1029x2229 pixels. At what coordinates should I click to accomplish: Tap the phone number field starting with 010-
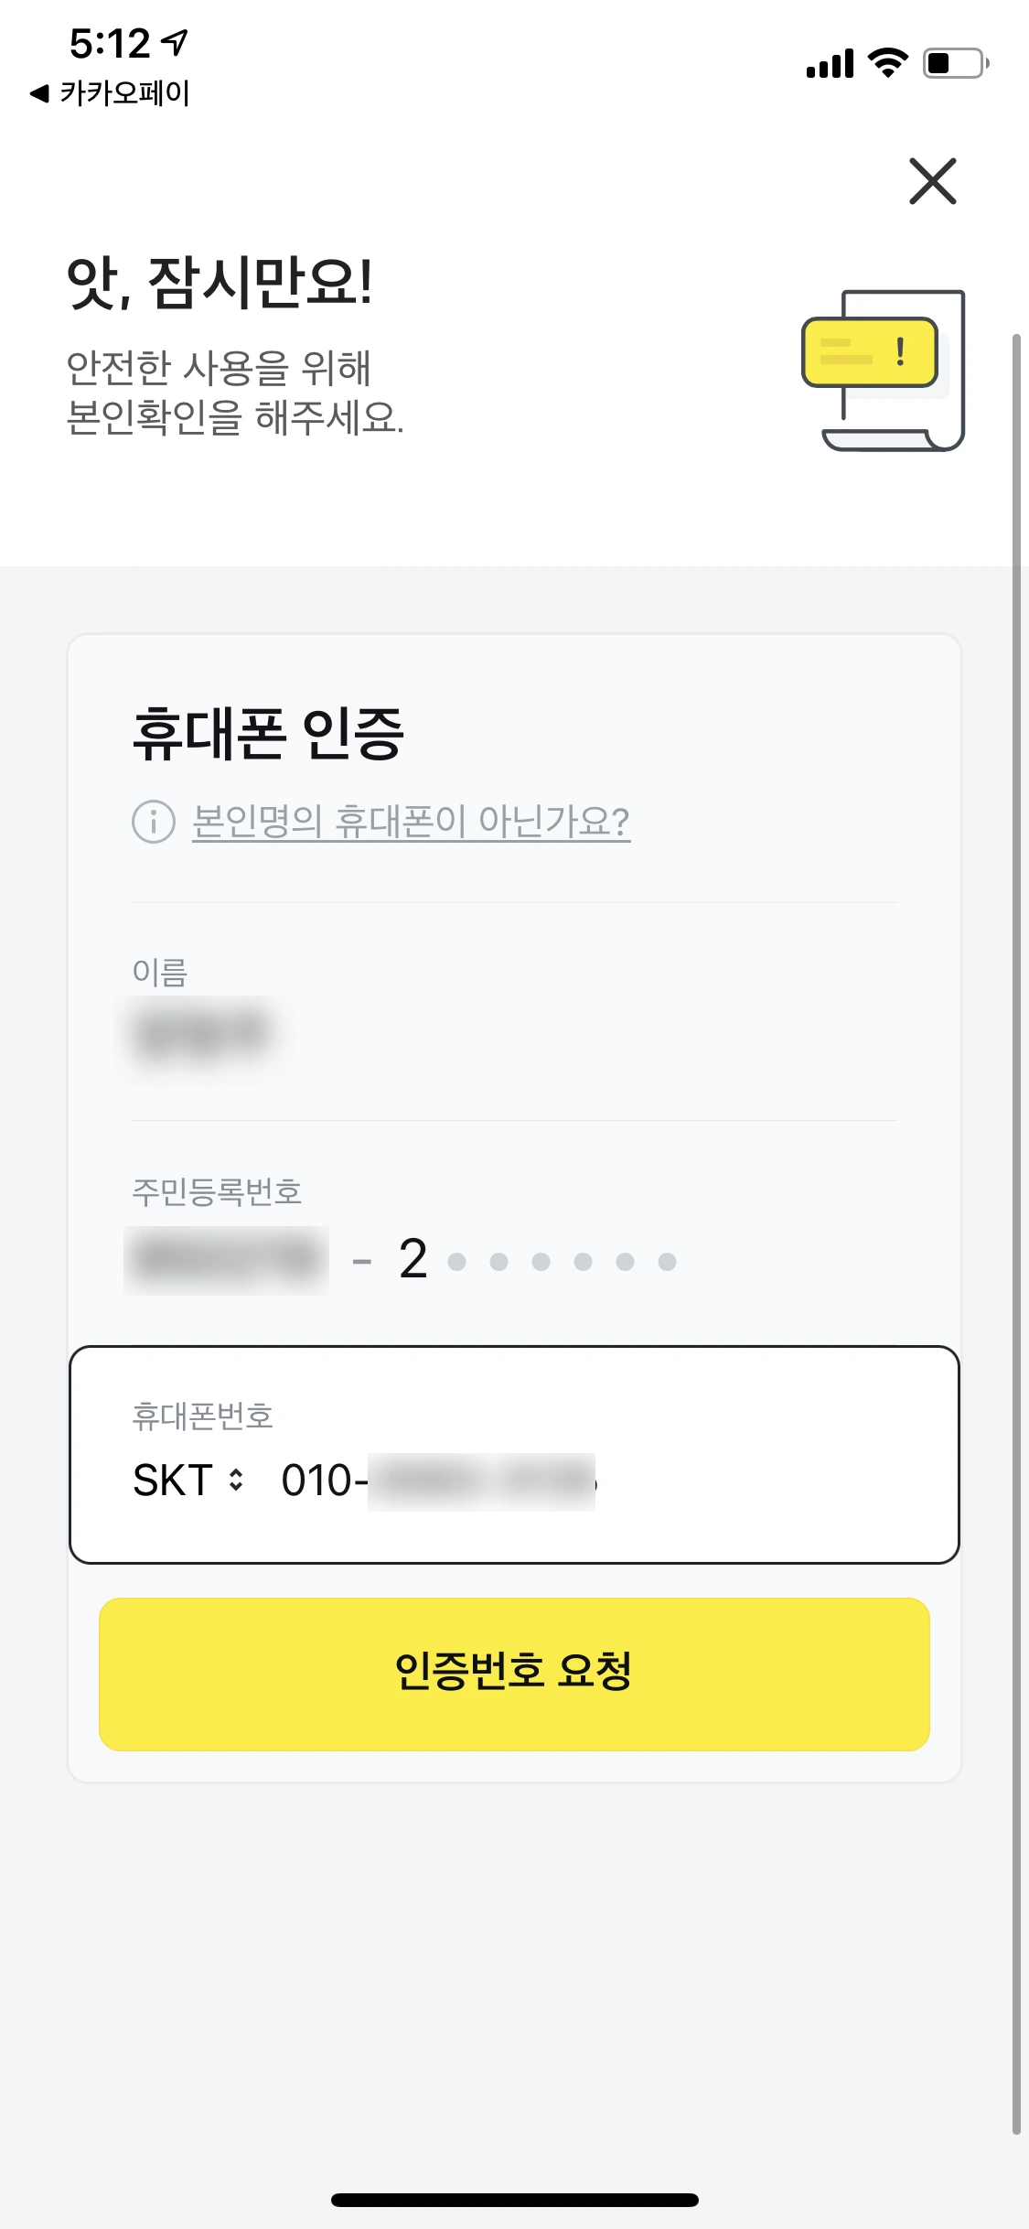point(438,1481)
